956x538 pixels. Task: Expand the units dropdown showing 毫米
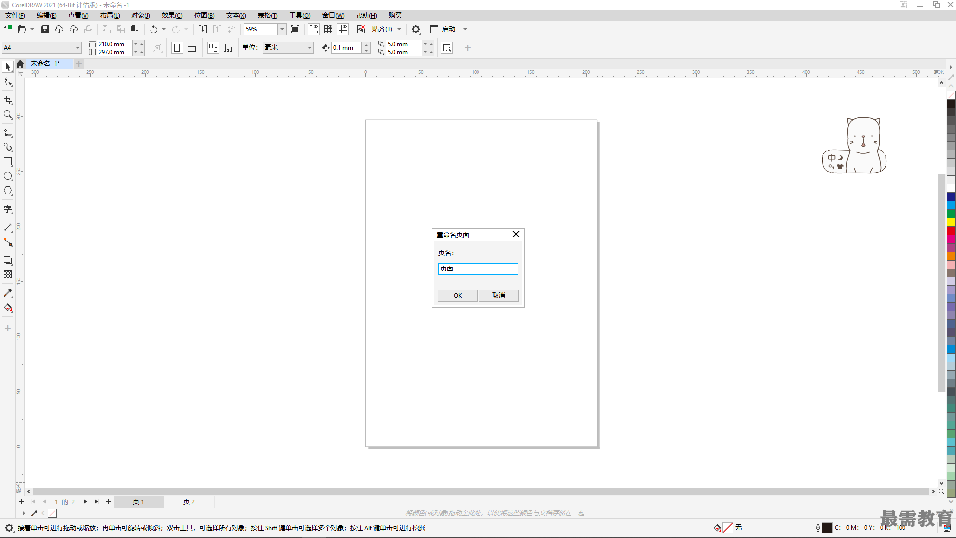[x=310, y=48]
